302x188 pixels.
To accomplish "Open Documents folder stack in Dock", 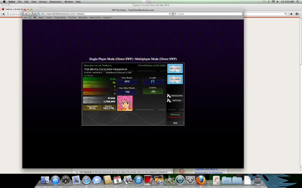I will point(237,180).
